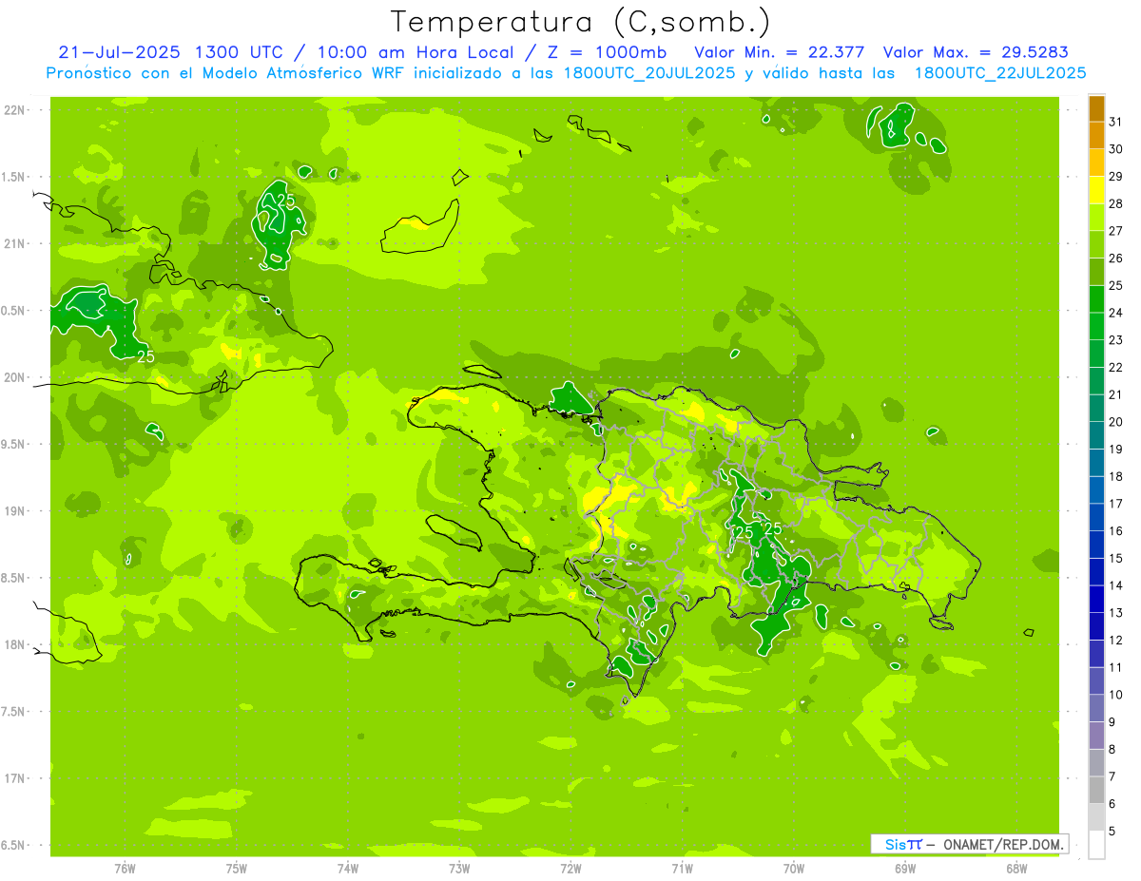Click the colorbar label 20
This screenshot has width=1141, height=881.
(1116, 422)
